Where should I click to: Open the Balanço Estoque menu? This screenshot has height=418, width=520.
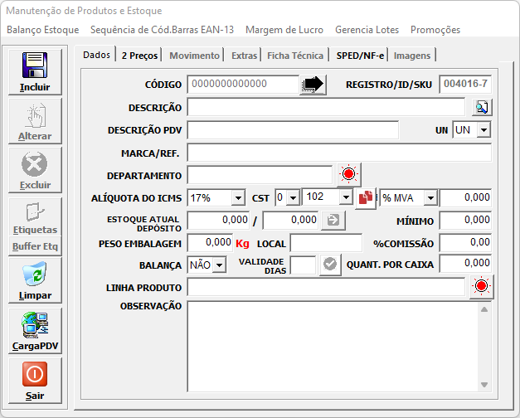(x=43, y=30)
